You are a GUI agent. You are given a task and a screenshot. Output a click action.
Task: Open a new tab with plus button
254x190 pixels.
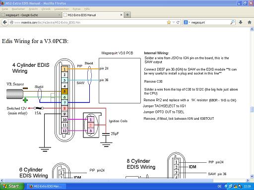point(127,15)
